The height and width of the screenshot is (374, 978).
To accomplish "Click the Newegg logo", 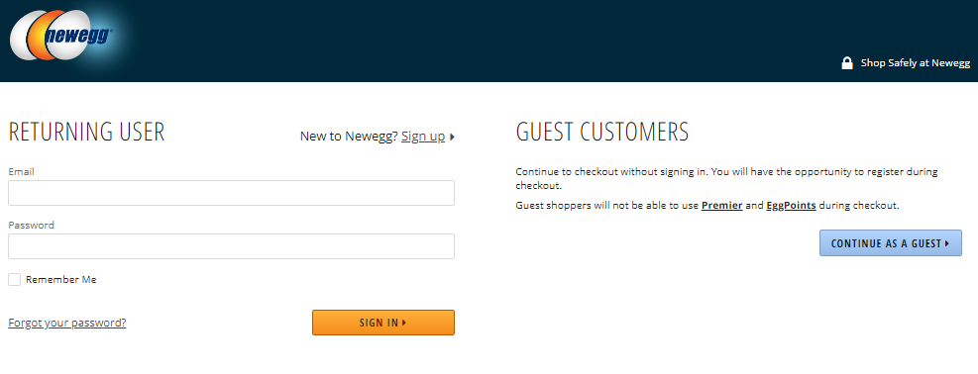I will click(61, 36).
